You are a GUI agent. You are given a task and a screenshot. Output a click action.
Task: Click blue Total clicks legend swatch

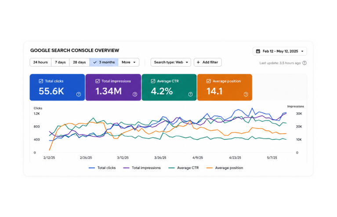pos(92,168)
